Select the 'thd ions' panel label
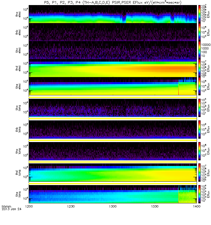Image resolution: width=211 pixels, height=225 pixels. click(x=18, y=173)
